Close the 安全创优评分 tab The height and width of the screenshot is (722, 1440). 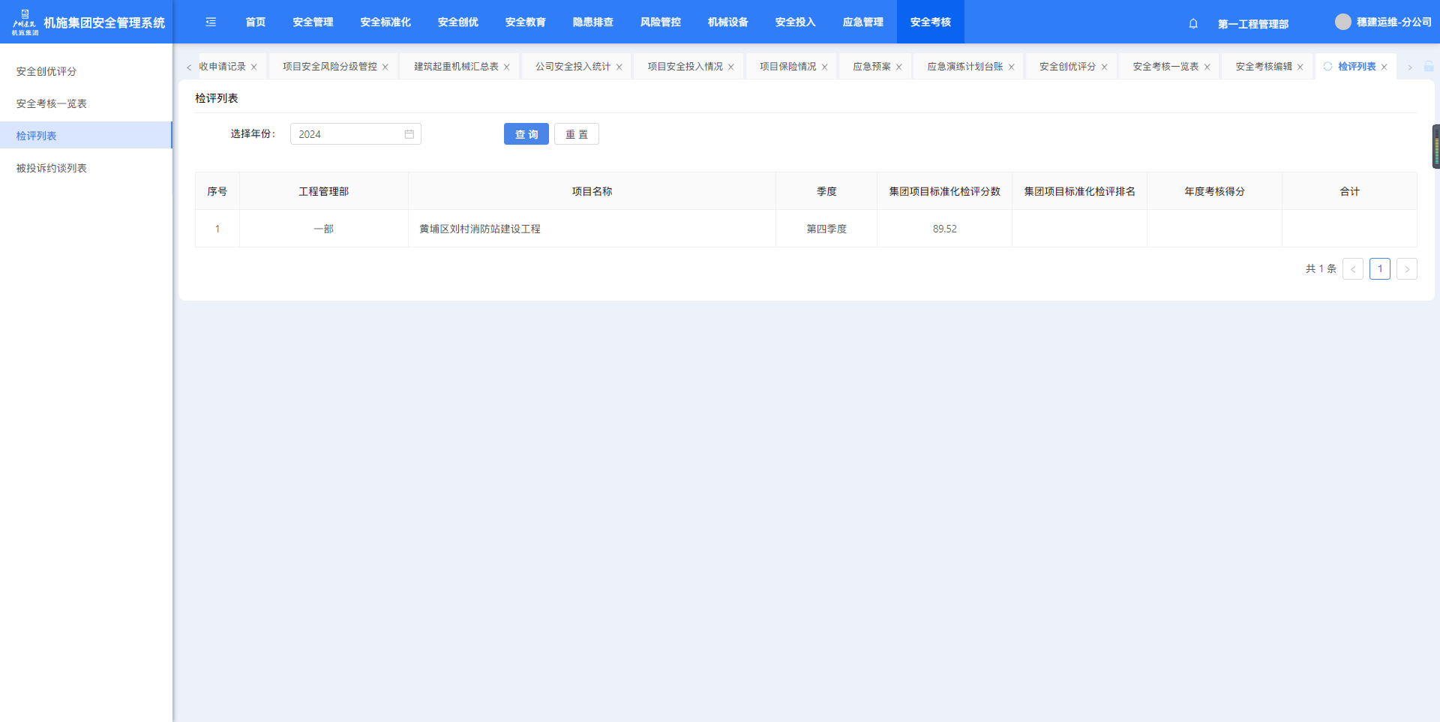tap(1104, 67)
